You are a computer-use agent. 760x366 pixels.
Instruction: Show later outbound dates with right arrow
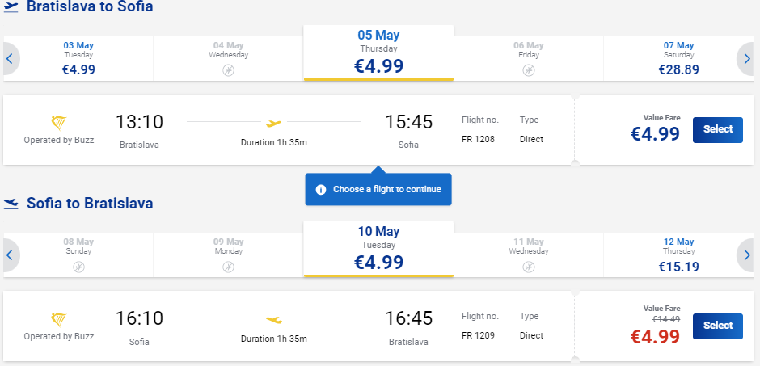click(746, 59)
